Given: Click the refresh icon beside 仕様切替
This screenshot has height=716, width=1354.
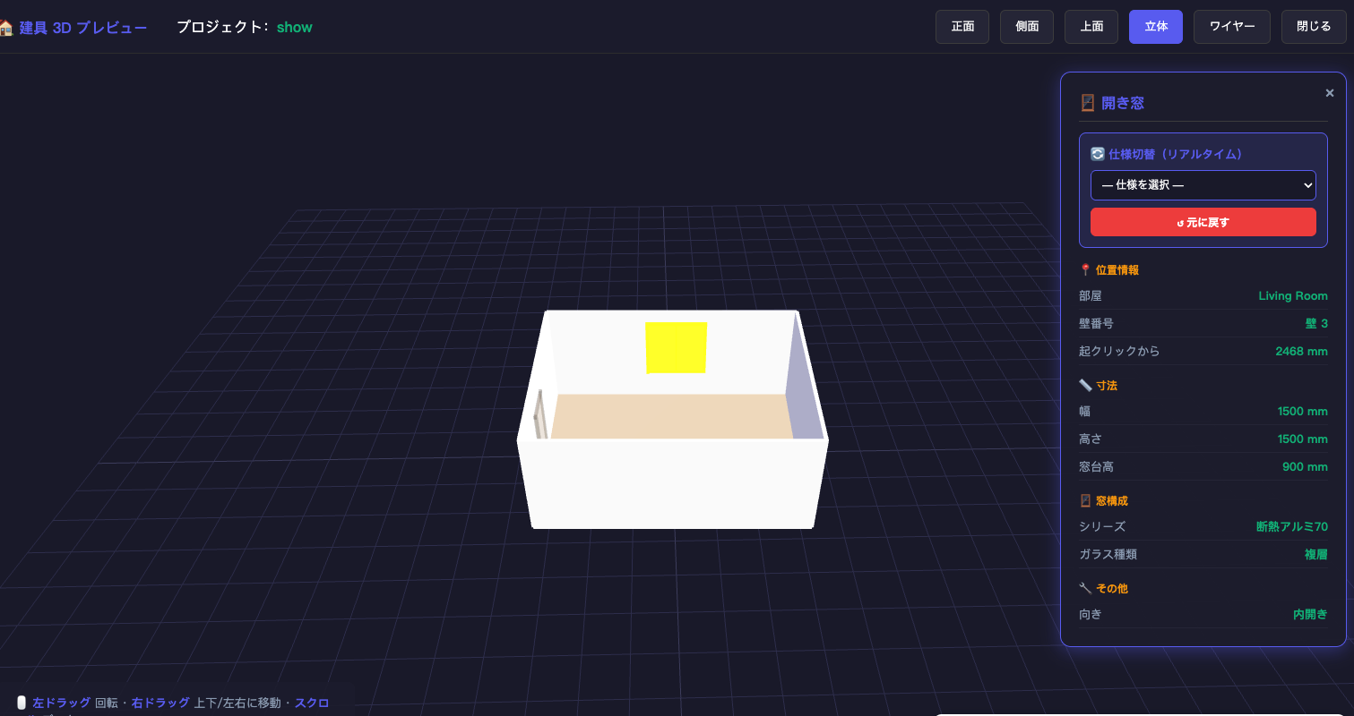Looking at the screenshot, I should [1097, 154].
